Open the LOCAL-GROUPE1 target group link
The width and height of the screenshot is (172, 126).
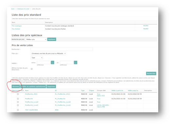(x=103, y=105)
